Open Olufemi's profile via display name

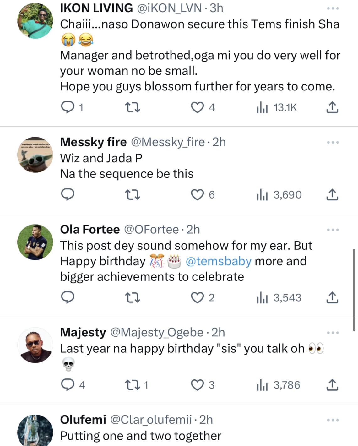(x=83, y=420)
